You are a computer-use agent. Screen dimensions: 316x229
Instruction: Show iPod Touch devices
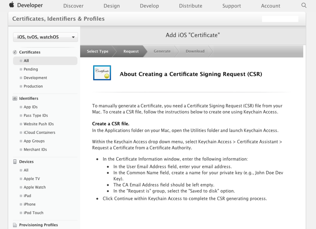tap(33, 213)
